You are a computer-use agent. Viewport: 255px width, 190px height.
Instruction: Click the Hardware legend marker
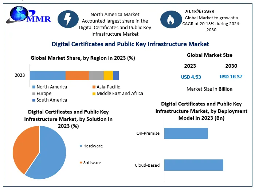81,146
